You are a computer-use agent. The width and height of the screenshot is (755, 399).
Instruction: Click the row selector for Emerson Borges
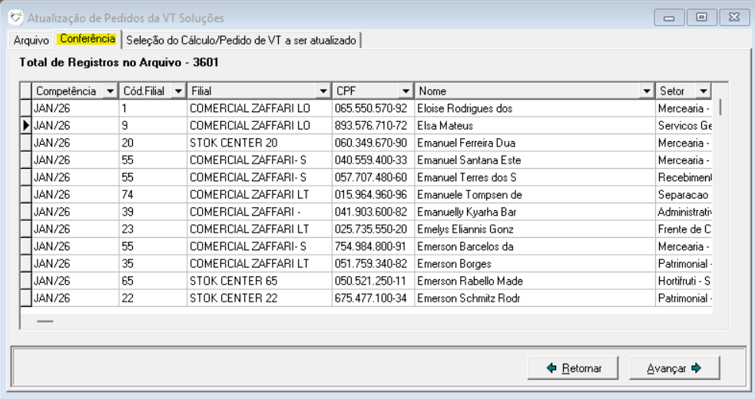point(25,263)
